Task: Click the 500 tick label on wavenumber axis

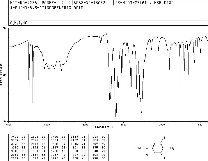Action: coord(200,125)
